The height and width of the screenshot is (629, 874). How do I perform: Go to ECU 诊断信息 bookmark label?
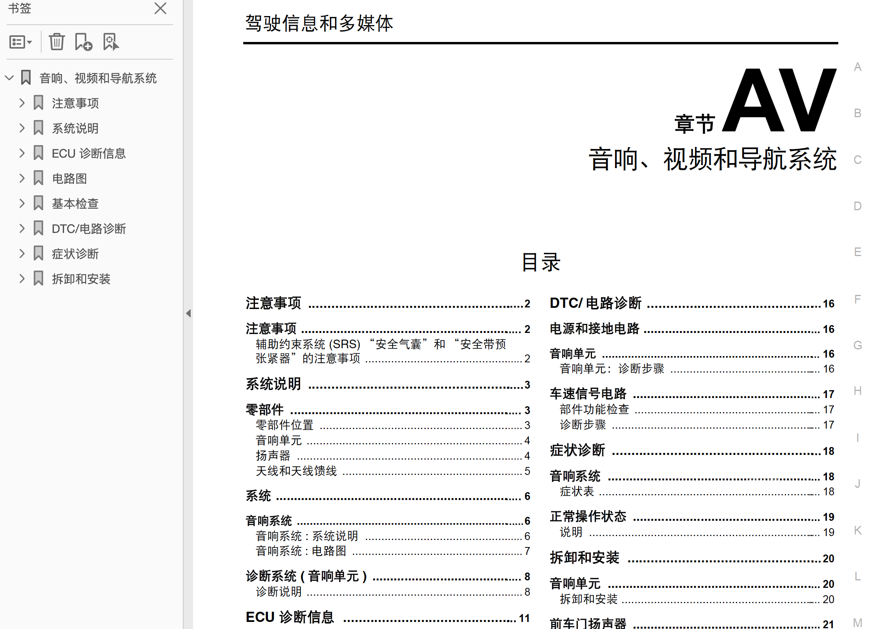click(x=89, y=153)
